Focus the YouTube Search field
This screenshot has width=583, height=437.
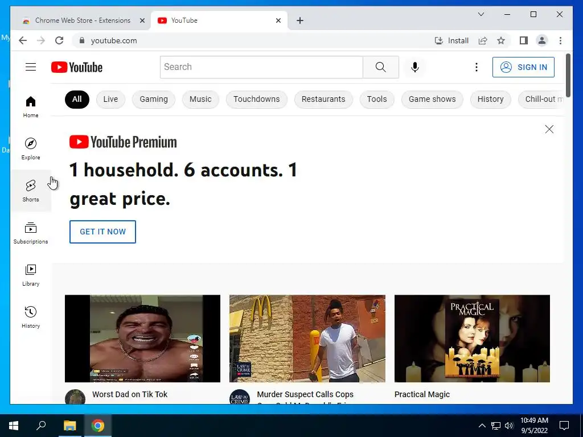click(x=261, y=67)
